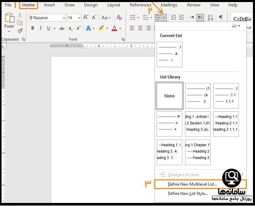Decrease font size with the smaller A

[x=94, y=17]
